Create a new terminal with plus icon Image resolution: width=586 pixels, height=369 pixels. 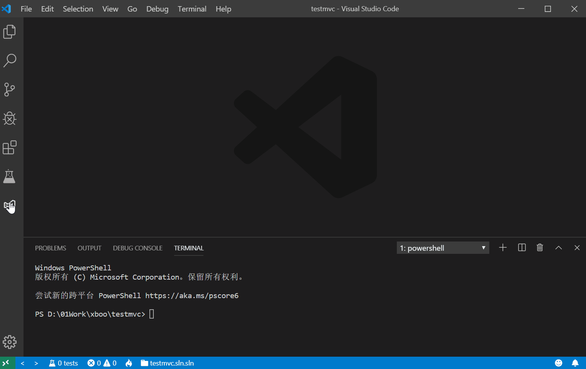click(503, 248)
